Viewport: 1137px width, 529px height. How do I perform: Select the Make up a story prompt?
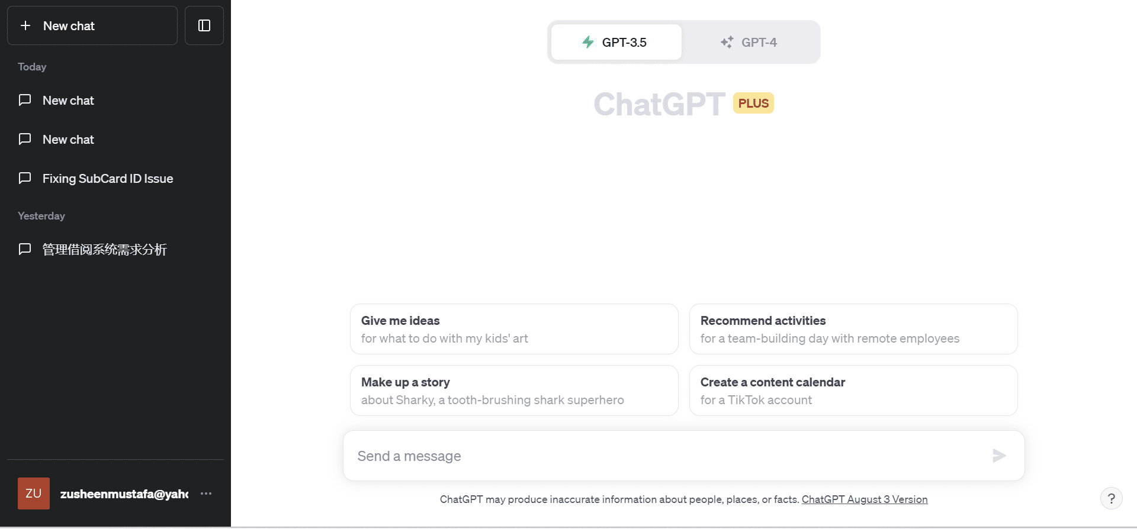click(513, 391)
